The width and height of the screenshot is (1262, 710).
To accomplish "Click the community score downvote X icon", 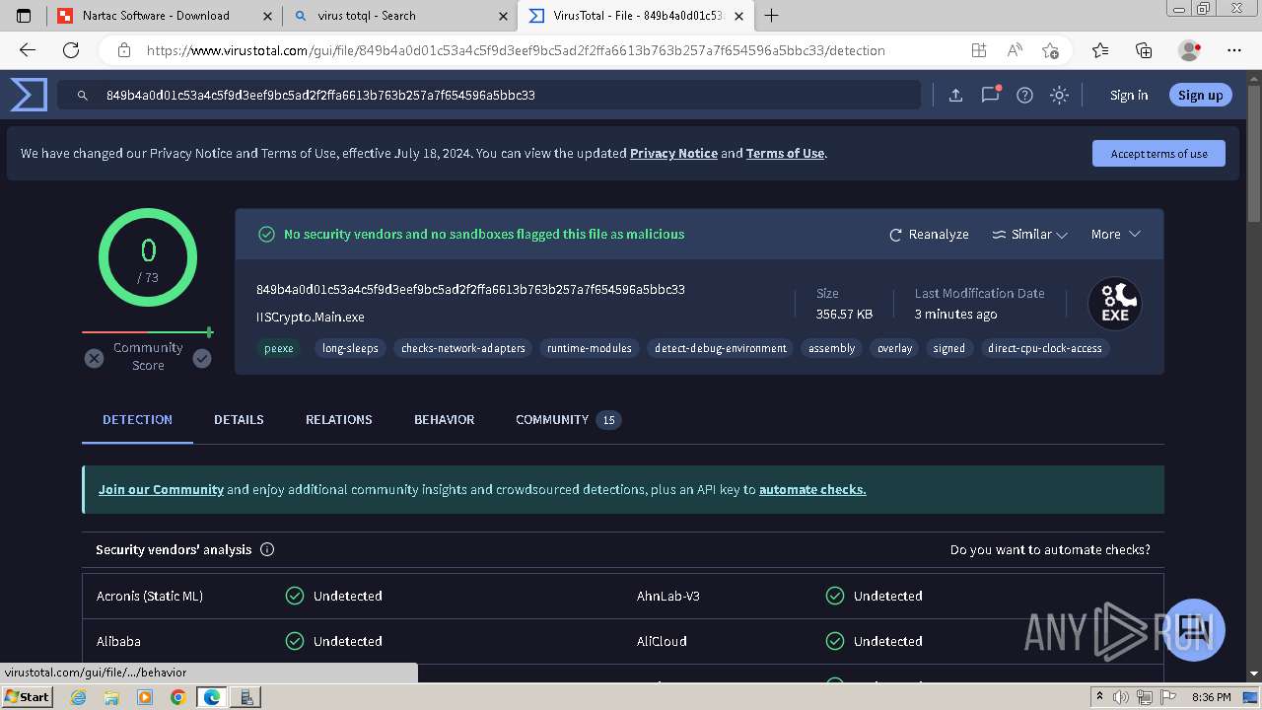I will (x=94, y=358).
